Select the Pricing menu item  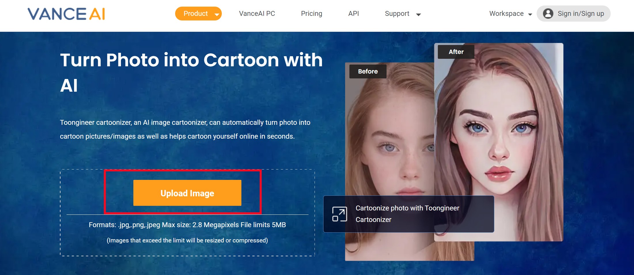coord(311,13)
